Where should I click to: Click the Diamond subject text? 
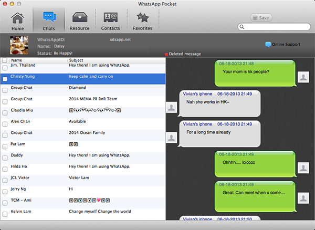77,88
